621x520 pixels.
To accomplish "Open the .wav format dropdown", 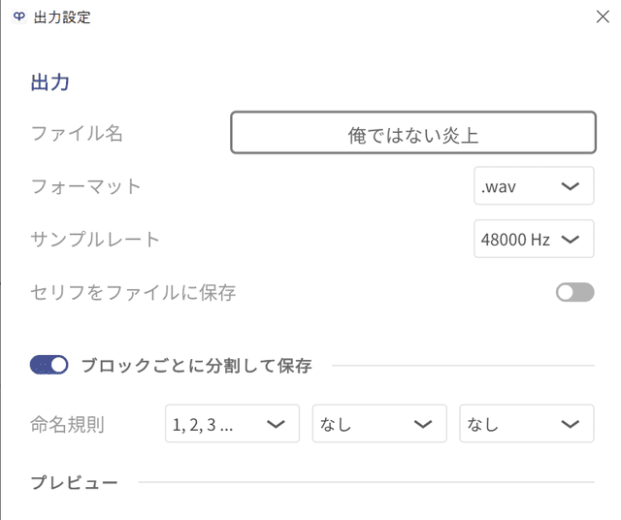I will pos(534,185).
